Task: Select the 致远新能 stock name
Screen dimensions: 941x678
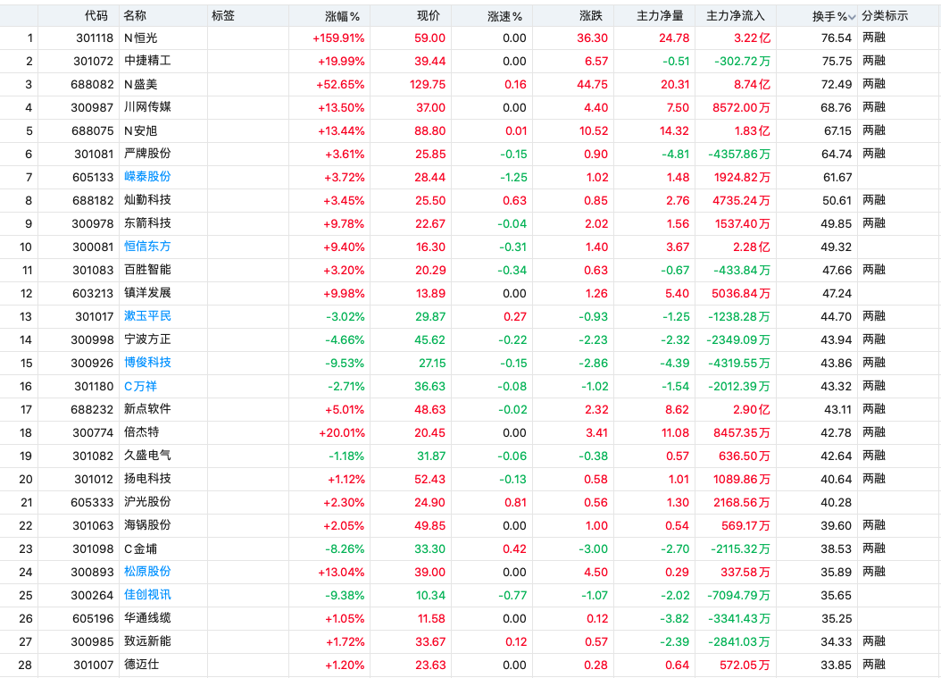Action: [147, 640]
